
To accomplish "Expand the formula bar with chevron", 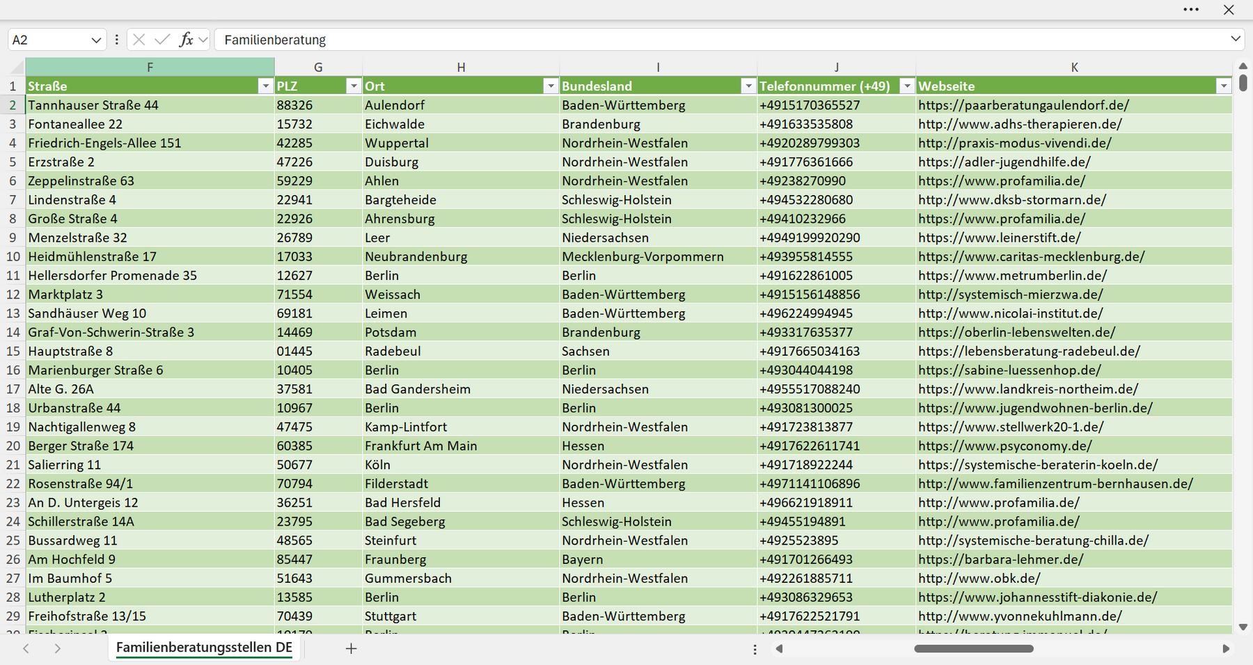I will click(x=1236, y=39).
